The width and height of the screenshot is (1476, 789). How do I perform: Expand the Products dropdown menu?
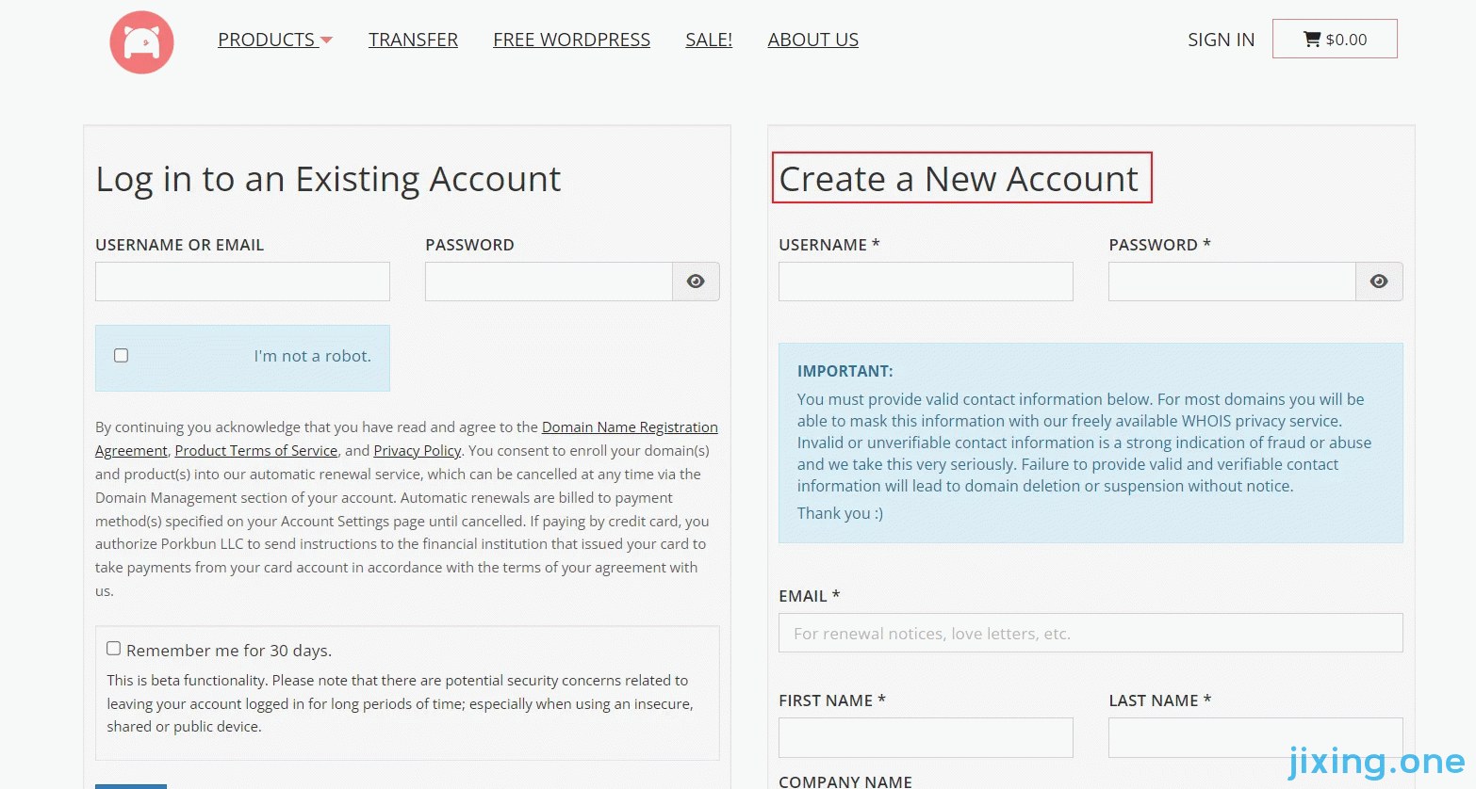tap(275, 40)
